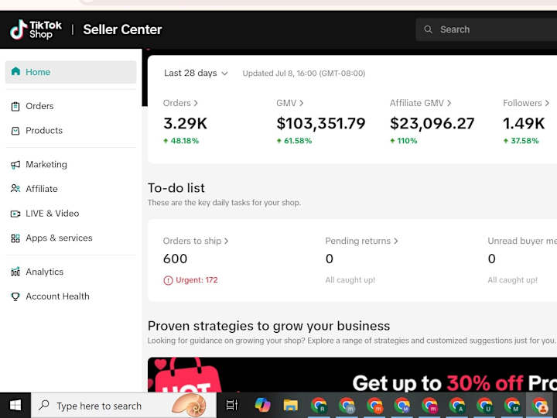Expand the Last 28 days dropdown
Image resolution: width=557 pixels, height=418 pixels.
tap(196, 73)
